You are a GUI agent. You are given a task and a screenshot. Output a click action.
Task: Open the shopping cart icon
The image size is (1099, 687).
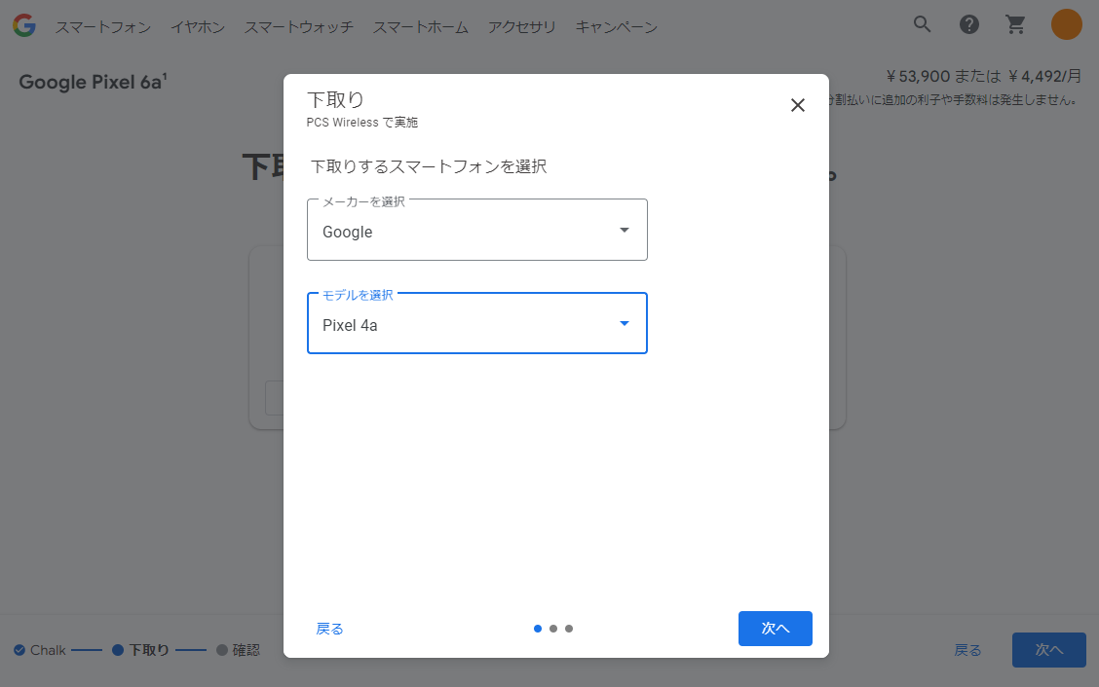click(1015, 24)
